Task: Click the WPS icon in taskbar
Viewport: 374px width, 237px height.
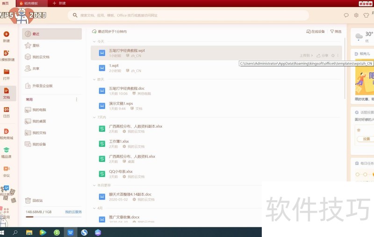Action: (71, 232)
